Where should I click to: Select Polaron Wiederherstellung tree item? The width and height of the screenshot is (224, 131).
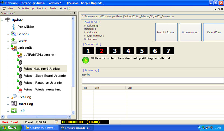pos(43,89)
